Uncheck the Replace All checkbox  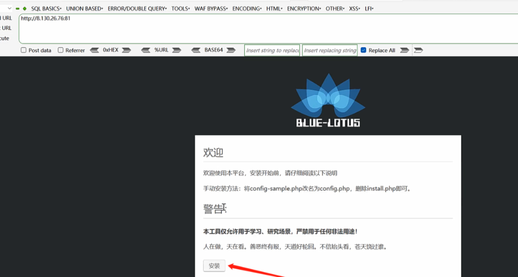363,50
